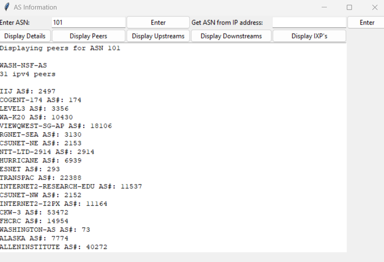384x262 pixels.
Task: Click Display Details button
Action: [x=26, y=36]
